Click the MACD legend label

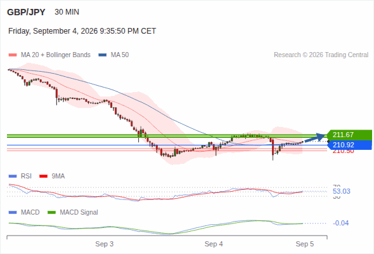pos(30,213)
